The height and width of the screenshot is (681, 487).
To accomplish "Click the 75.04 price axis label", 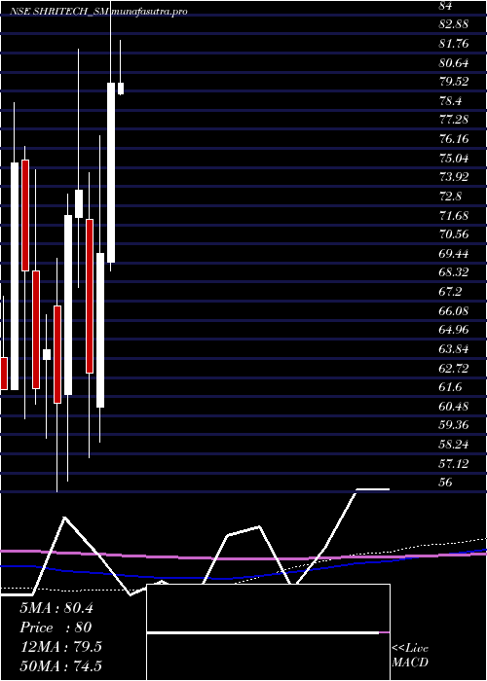I will [454, 158].
